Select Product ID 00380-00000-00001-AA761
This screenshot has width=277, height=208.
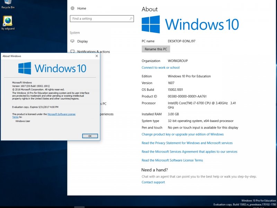pos(187,96)
